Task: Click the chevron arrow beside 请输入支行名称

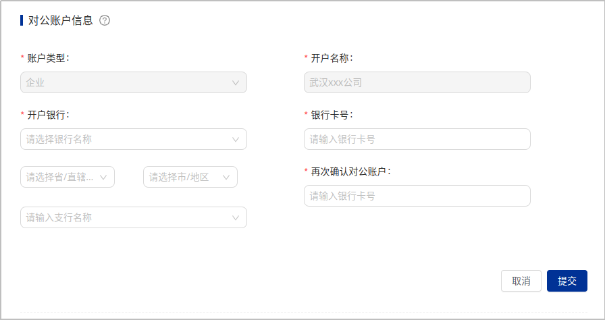Action: coord(236,217)
